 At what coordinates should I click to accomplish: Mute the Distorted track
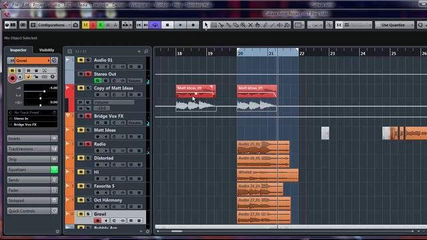pyautogui.click(x=81, y=158)
